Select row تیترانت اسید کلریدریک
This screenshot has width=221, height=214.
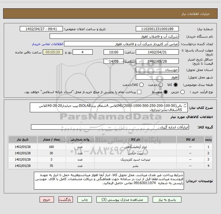tap(110, 159)
